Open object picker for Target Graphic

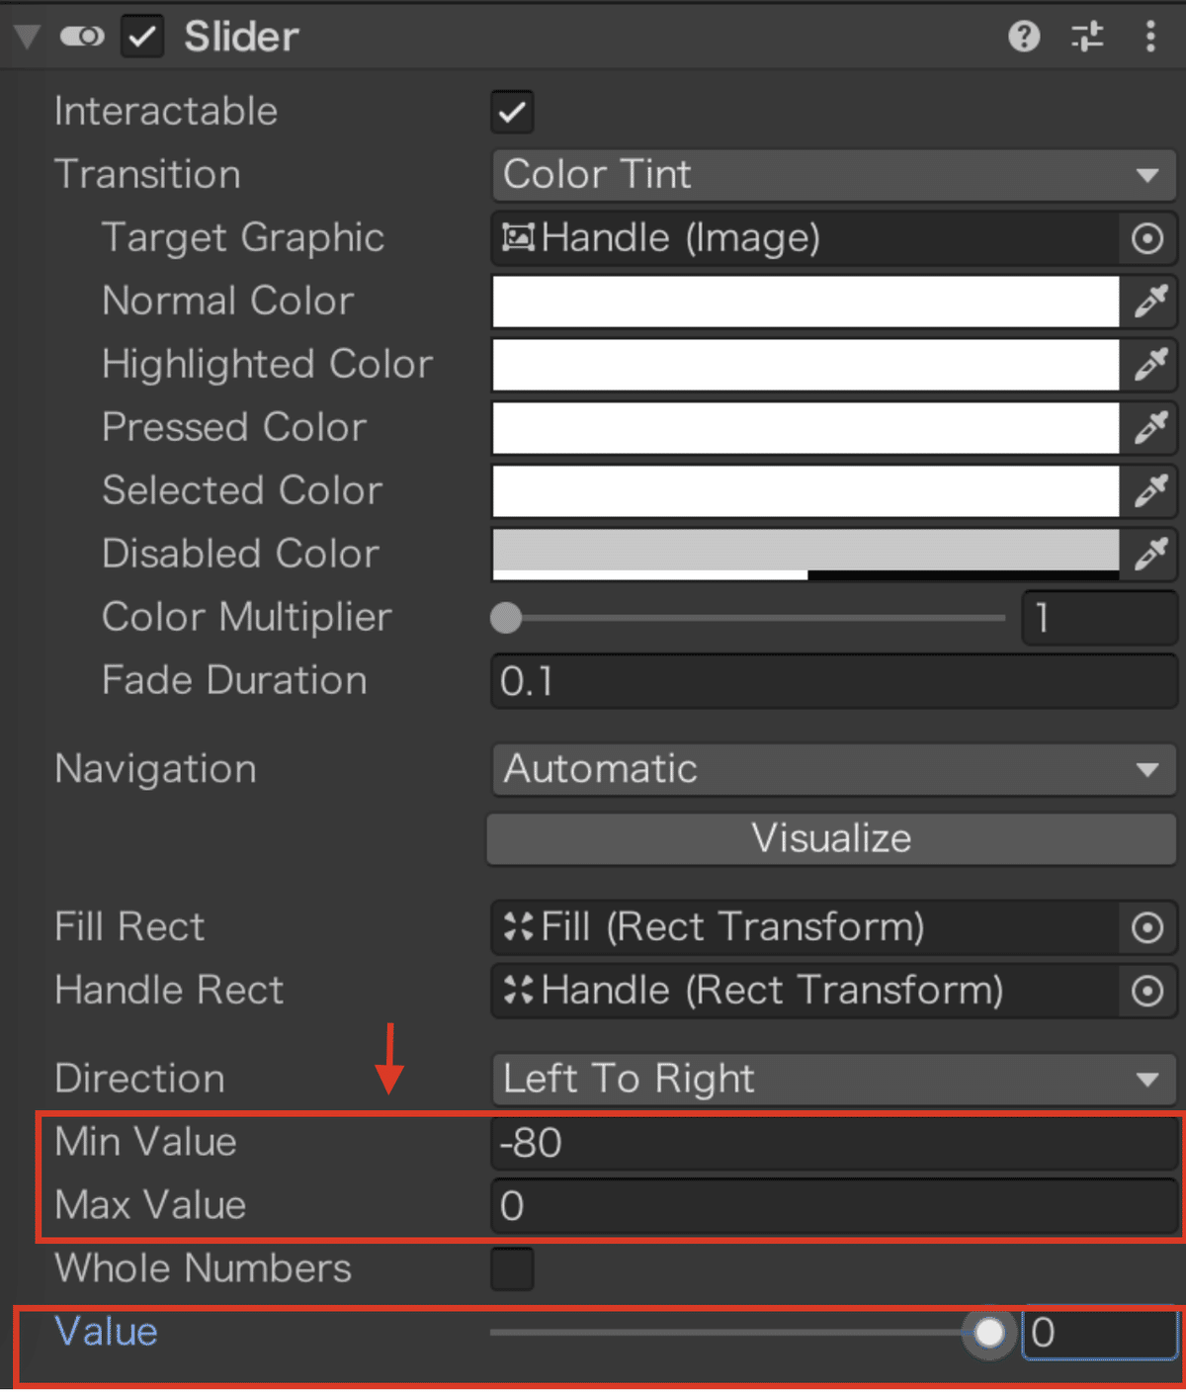[x=1147, y=238]
